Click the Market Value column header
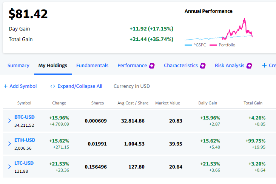 (x=168, y=103)
